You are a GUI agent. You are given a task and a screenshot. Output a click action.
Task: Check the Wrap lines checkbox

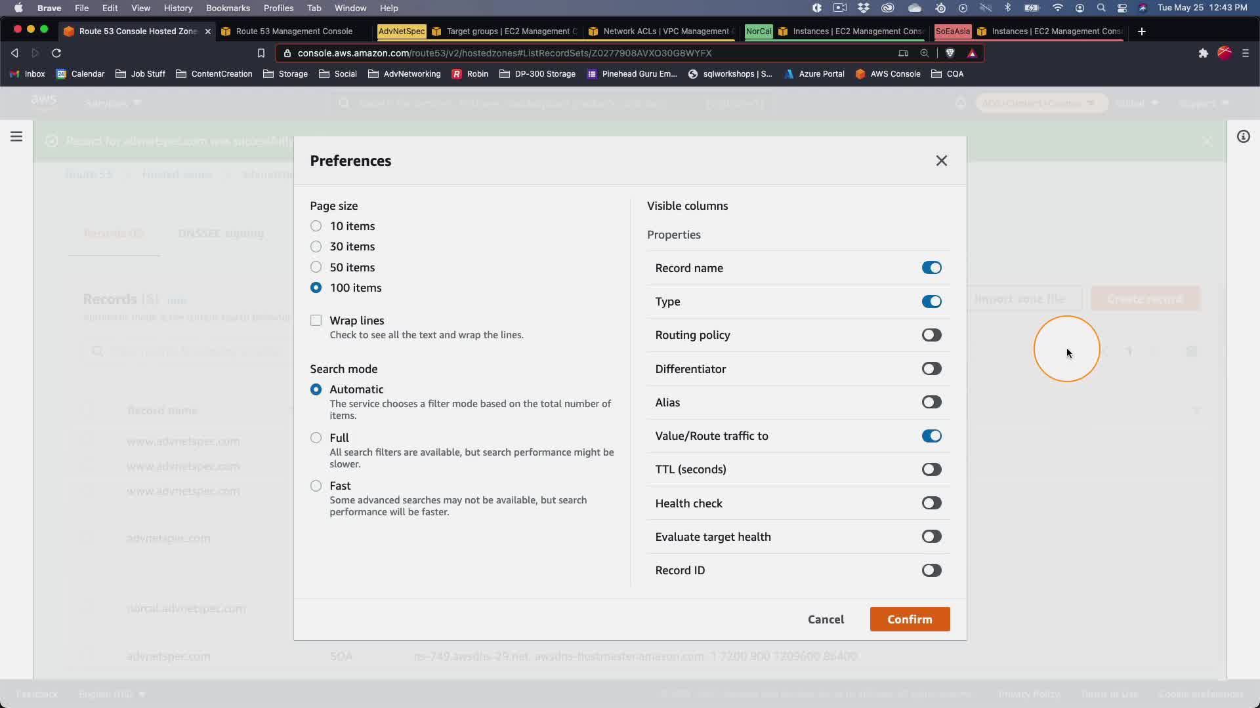click(x=316, y=321)
